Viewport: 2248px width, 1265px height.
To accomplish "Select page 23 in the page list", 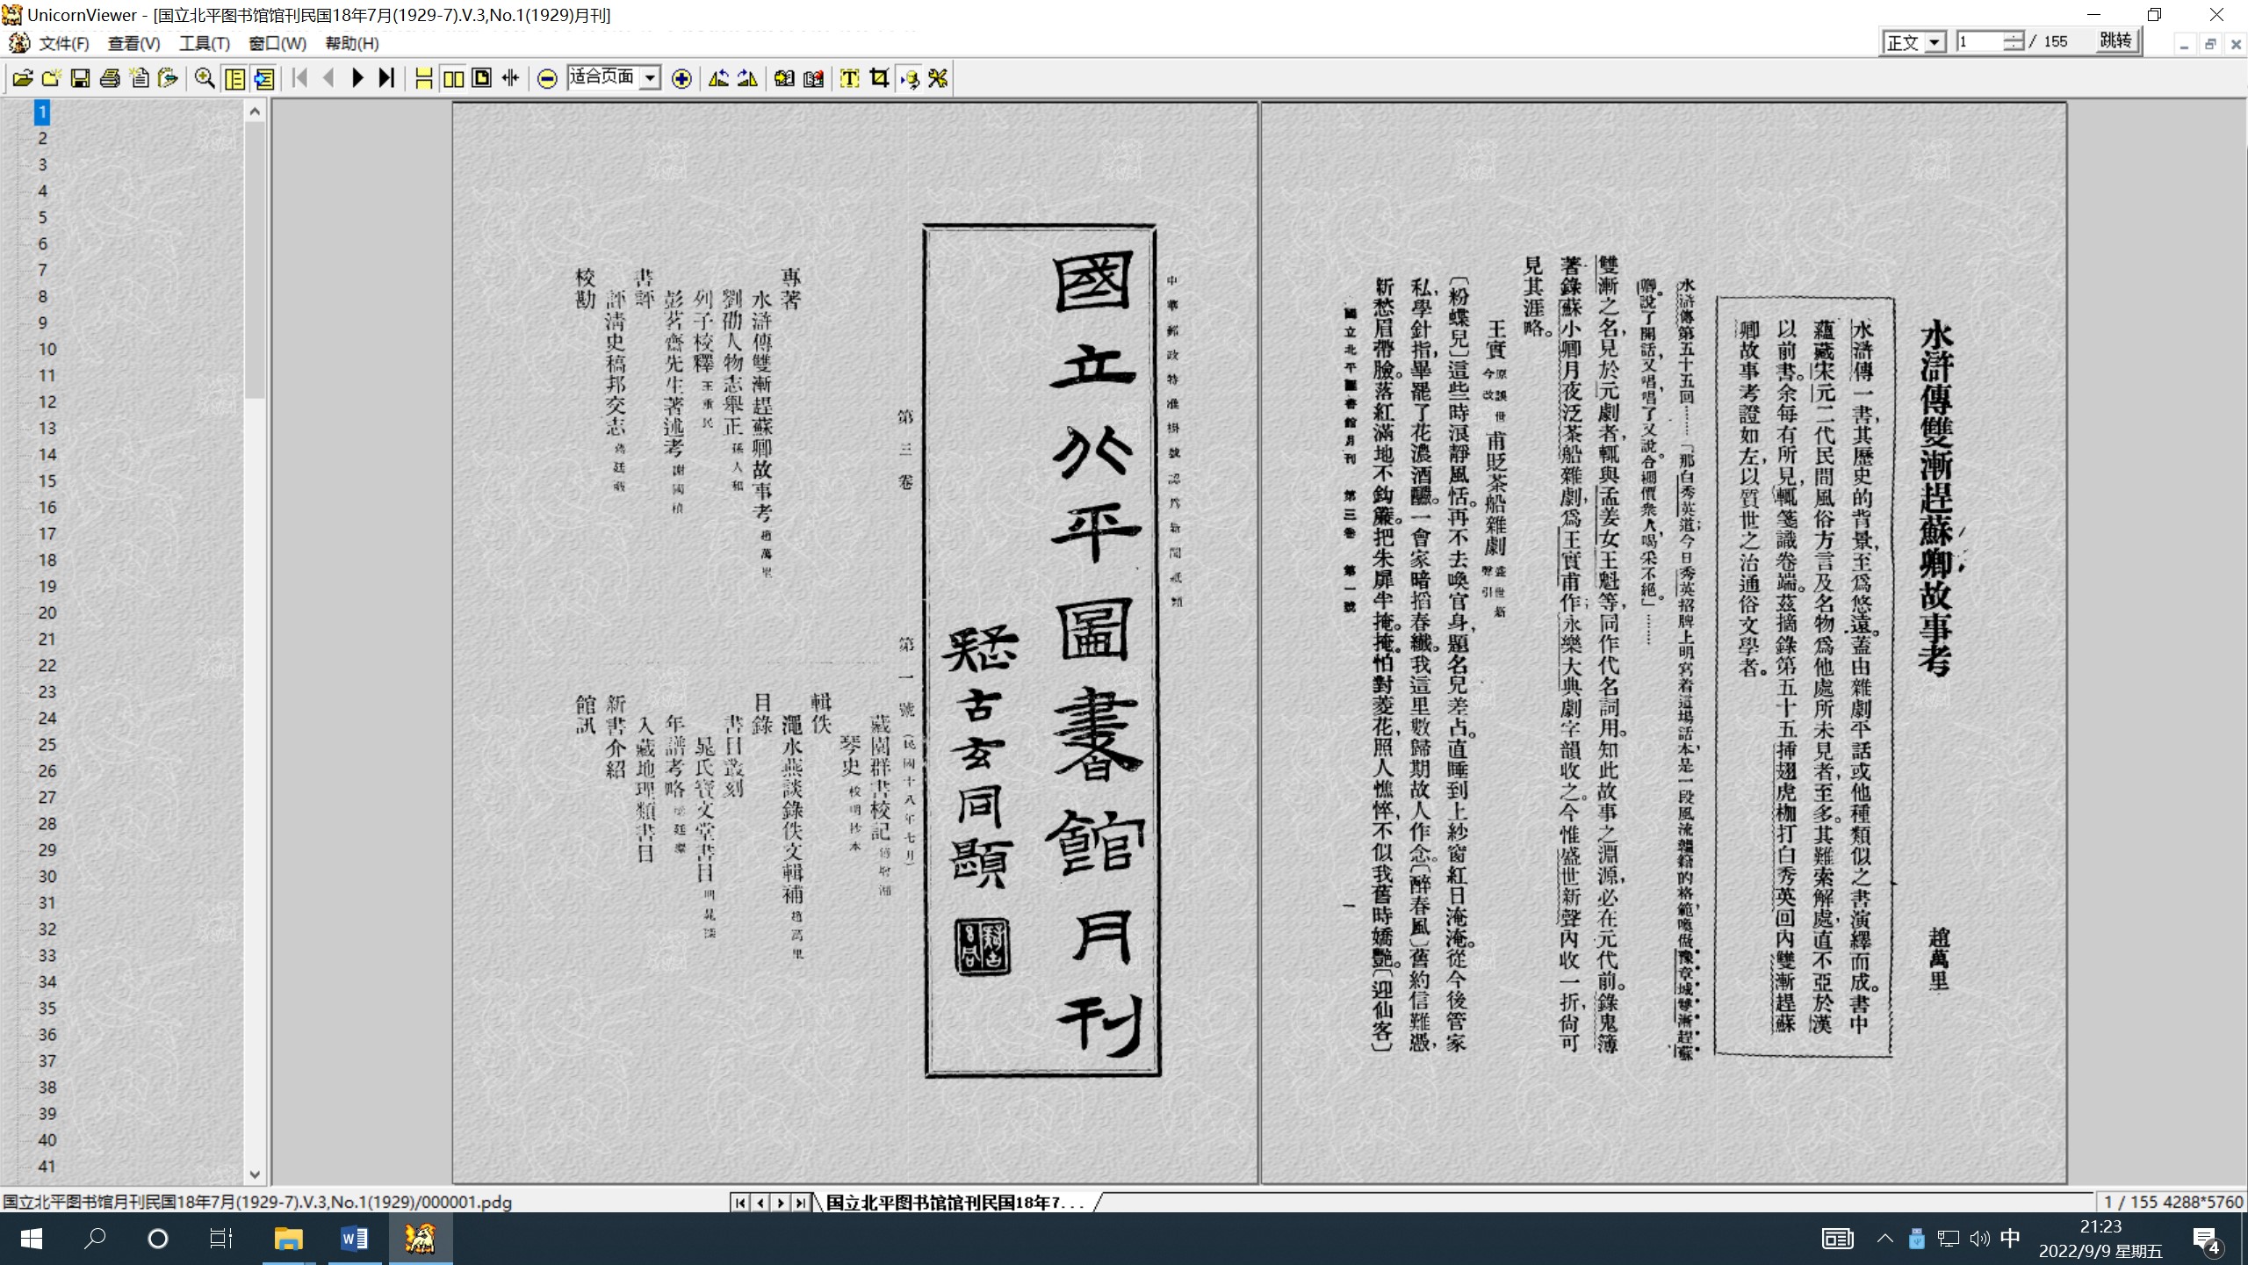I will click(x=47, y=691).
